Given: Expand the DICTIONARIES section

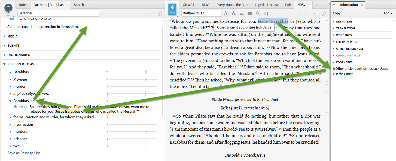Looking at the screenshot, I should coord(5,55).
